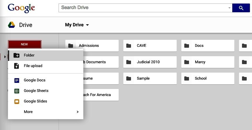The image size is (252, 130).
Task: Click the File upload arrow icon
Action: pos(16,66)
